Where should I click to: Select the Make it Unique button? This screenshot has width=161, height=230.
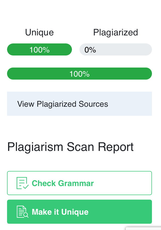[79, 212]
